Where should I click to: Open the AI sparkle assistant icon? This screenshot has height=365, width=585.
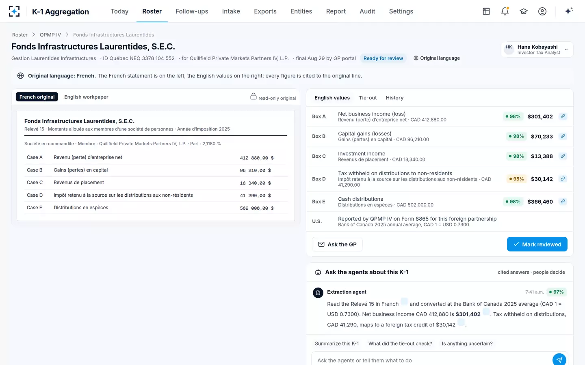pos(569,11)
